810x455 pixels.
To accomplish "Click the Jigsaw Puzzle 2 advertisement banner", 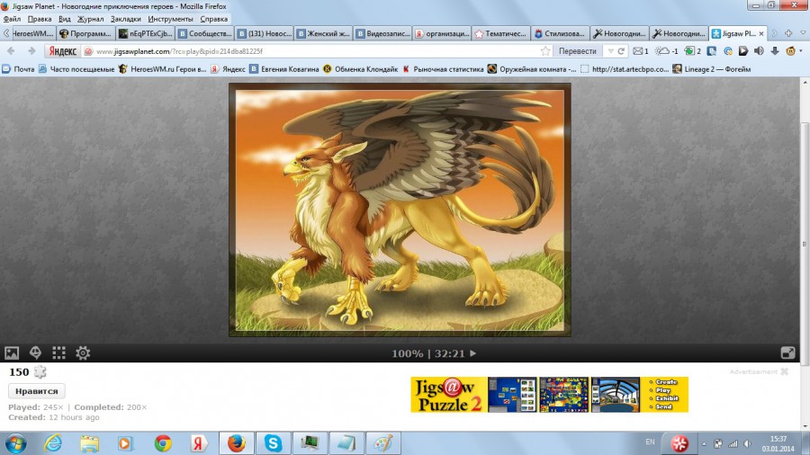I will [x=549, y=395].
